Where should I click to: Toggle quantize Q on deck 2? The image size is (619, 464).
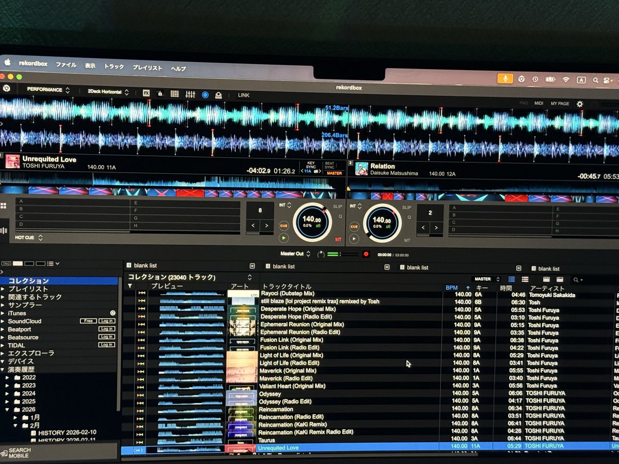[410, 218]
